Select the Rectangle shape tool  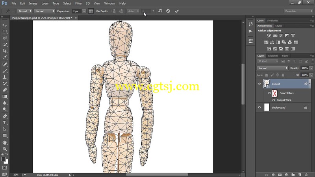pyautogui.click(x=5, y=136)
